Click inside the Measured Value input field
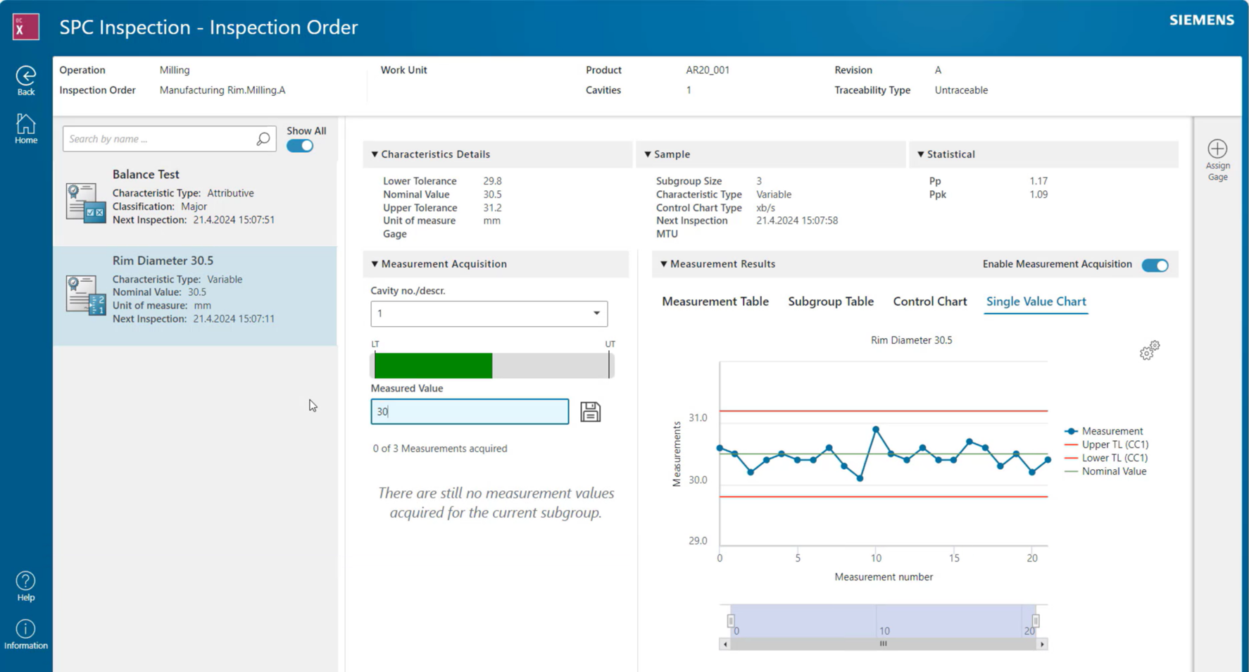The height and width of the screenshot is (672, 1249). [x=470, y=411]
